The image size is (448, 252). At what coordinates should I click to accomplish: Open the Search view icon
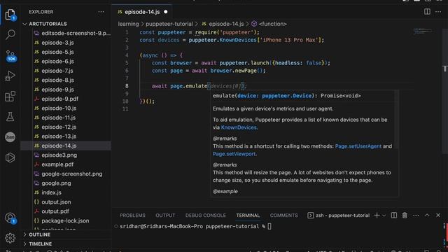click(x=10, y=34)
